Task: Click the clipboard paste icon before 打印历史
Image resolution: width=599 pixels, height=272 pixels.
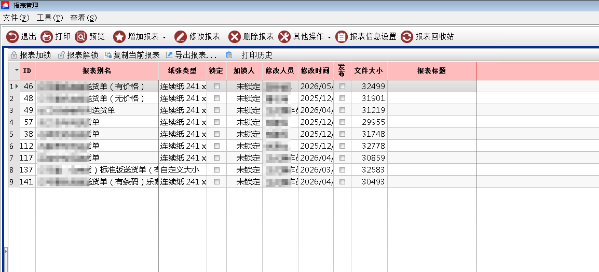Action: pos(229,54)
